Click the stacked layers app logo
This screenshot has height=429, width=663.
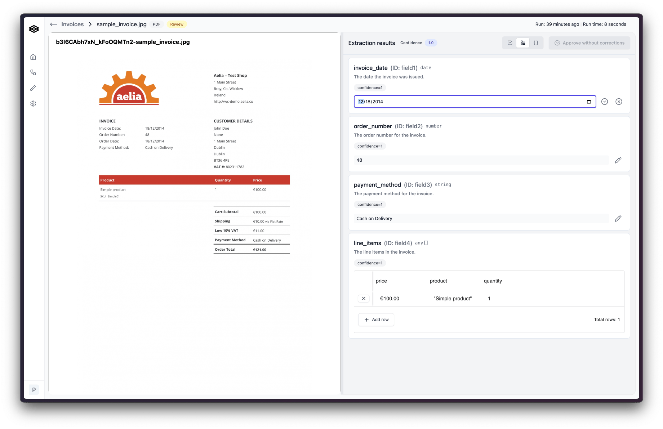tap(34, 29)
